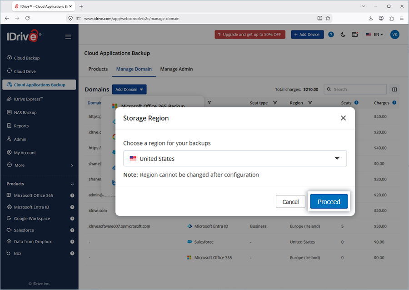Open the column chooser icon
This screenshot has width=409, height=290.
[x=394, y=90]
